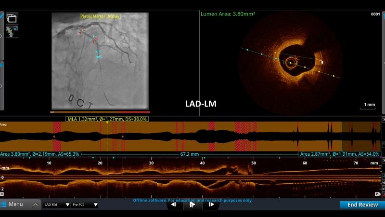Screen dimensions: 385x217
Task: Click the End Review button
Action: point(362,204)
